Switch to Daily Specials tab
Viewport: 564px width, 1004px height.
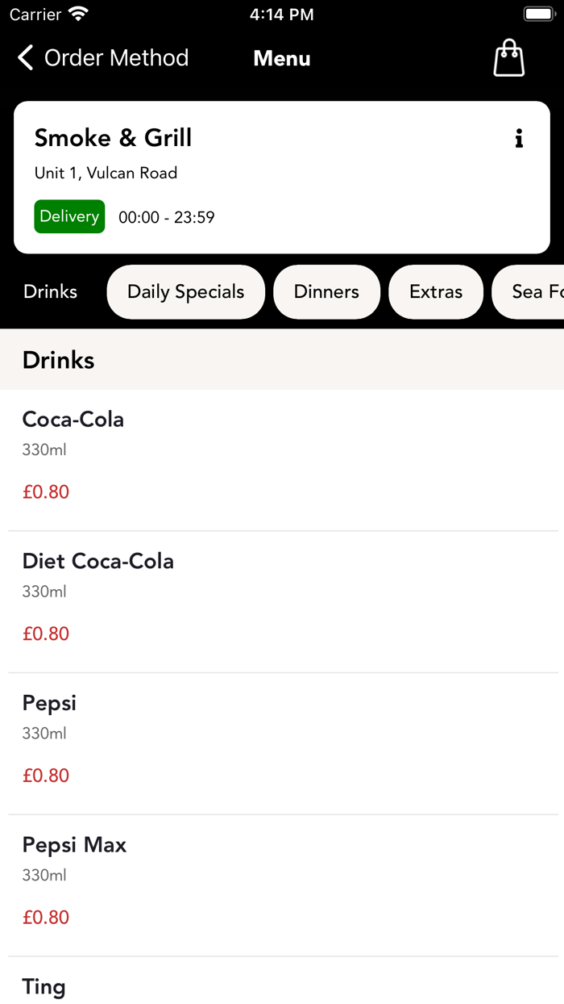tap(185, 291)
